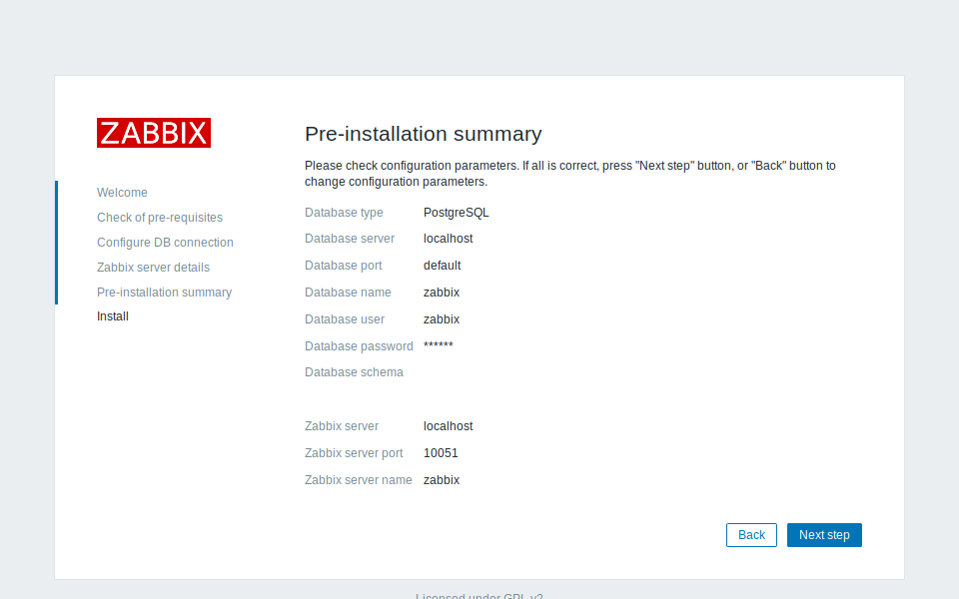Click the Database name label
The width and height of the screenshot is (959, 599).
pos(348,293)
